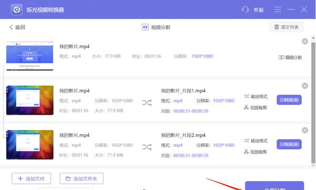
Task: Open 输出格式 for 片段2
Action: 256,141
